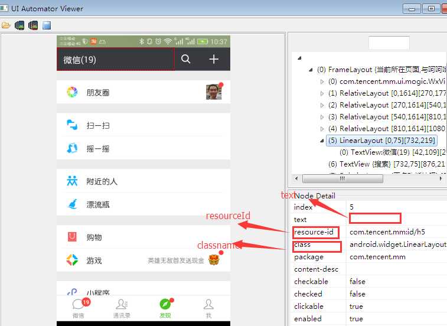This screenshot has width=447, height=326.
Task: Tap the 附近的人 people icon
Action: click(72, 181)
